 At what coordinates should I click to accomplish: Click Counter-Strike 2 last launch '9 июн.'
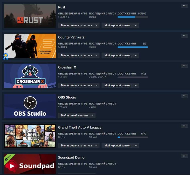tap(93, 47)
